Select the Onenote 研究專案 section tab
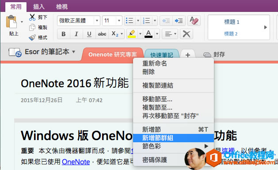This screenshot has height=170, width=278. point(113,55)
